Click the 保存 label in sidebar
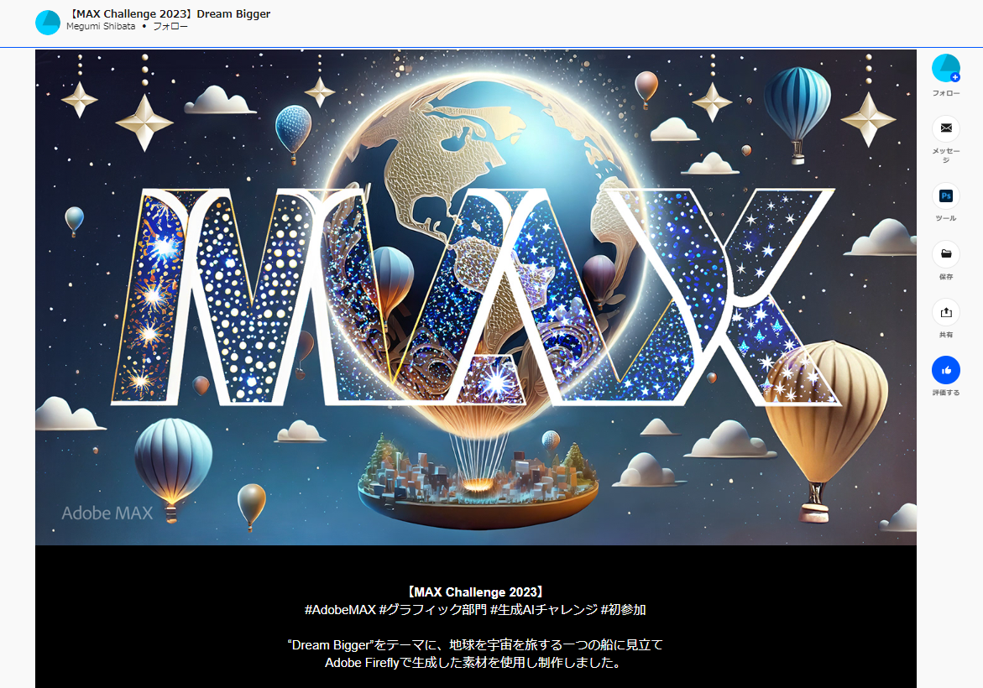983x688 pixels. [946, 277]
